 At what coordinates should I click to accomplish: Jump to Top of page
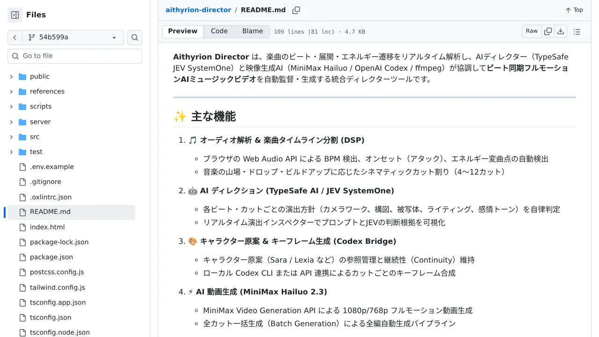click(574, 10)
